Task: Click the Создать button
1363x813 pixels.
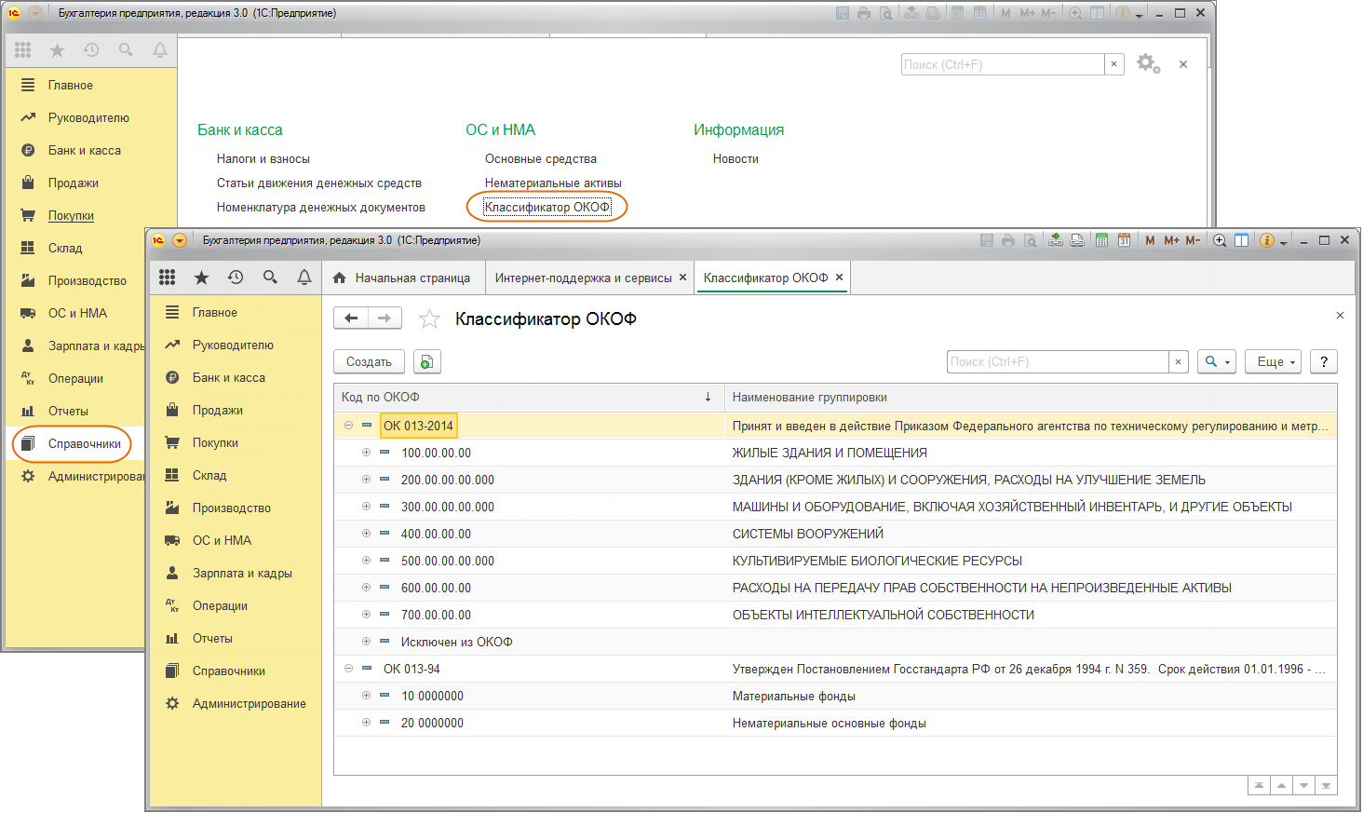Action: pos(369,361)
